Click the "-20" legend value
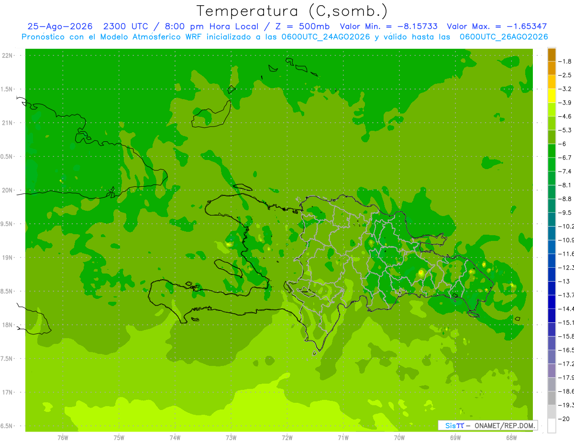The width and height of the screenshot is (574, 444). (x=564, y=419)
